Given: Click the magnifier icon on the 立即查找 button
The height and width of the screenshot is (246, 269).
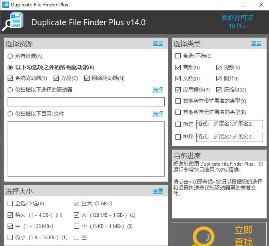Looking at the screenshot, I should pos(203,236).
